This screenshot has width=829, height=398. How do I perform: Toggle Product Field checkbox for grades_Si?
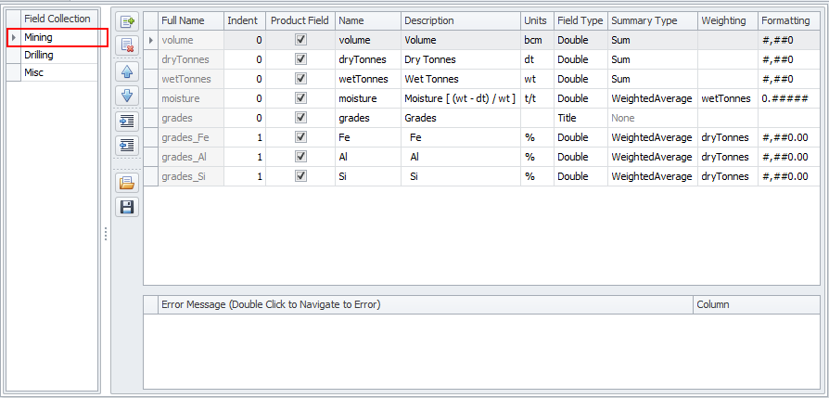[300, 176]
